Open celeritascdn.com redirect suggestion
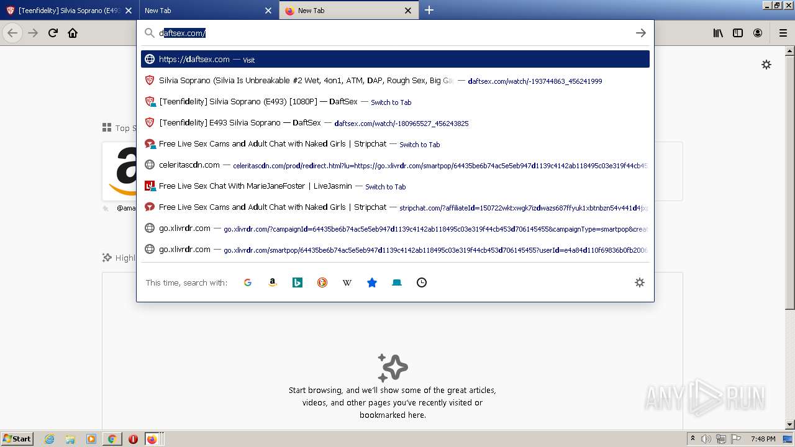Viewport: 795px width, 447px height. pyautogui.click(x=395, y=165)
